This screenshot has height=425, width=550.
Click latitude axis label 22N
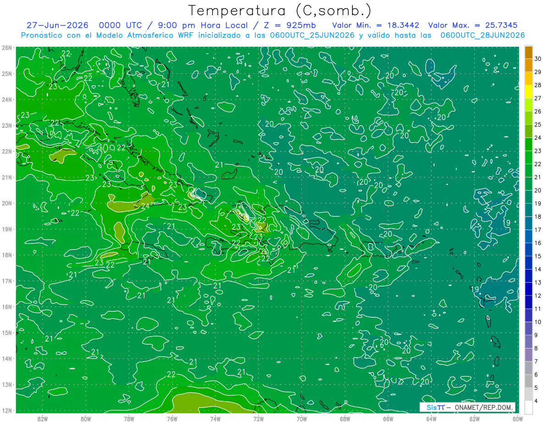[6, 151]
